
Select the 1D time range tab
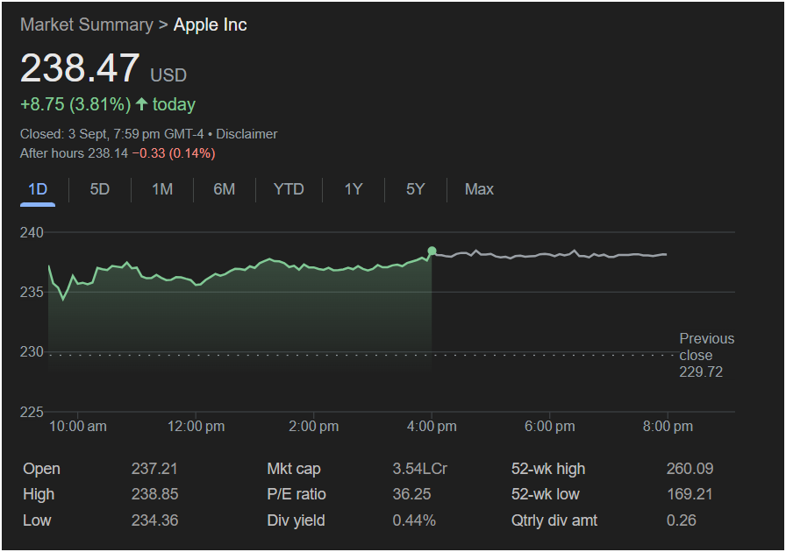coord(38,189)
